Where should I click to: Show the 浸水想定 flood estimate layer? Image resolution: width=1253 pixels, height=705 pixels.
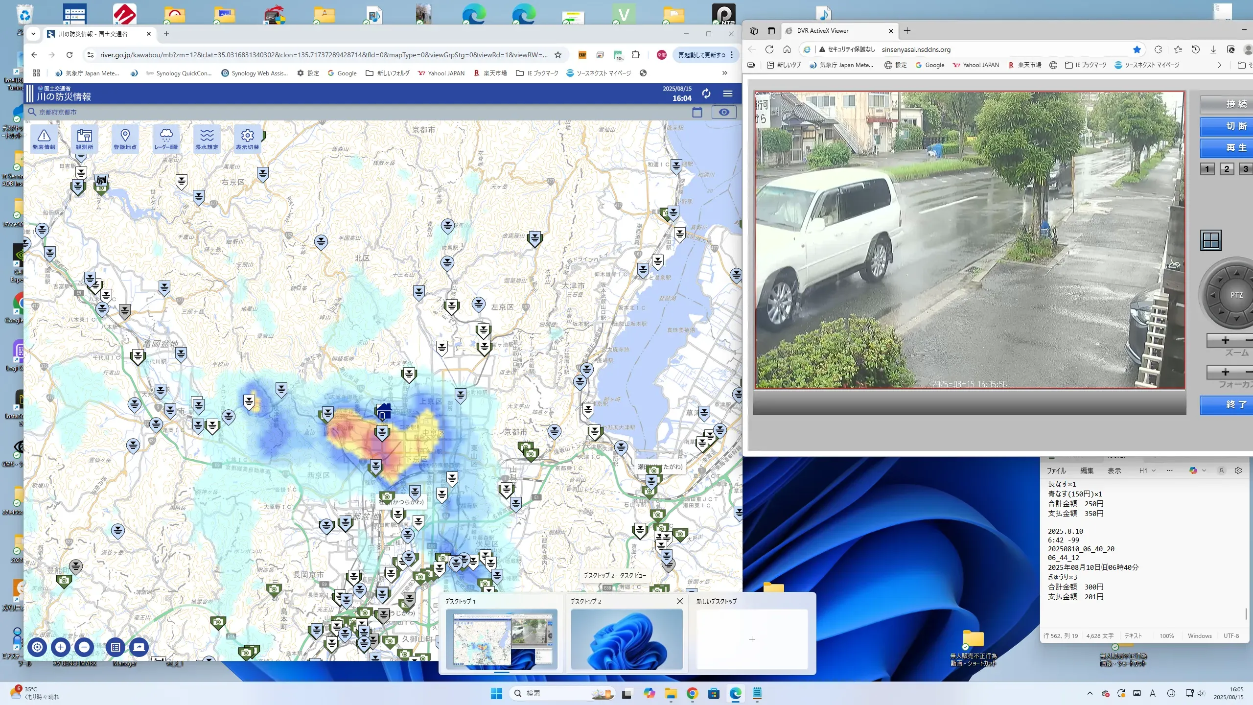(207, 139)
